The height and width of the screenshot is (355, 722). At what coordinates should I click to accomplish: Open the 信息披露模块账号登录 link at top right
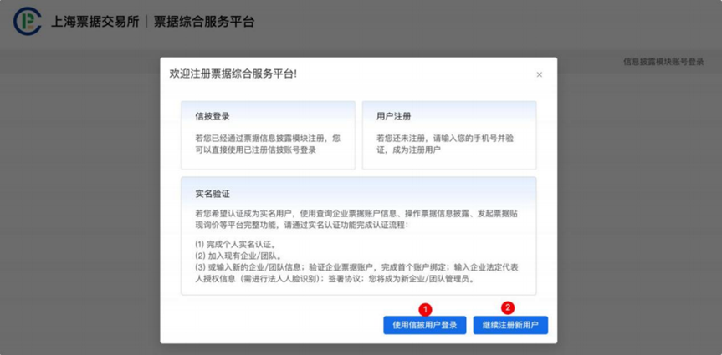pyautogui.click(x=663, y=62)
